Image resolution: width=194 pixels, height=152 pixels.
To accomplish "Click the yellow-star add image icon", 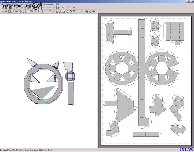I will point(78,11).
